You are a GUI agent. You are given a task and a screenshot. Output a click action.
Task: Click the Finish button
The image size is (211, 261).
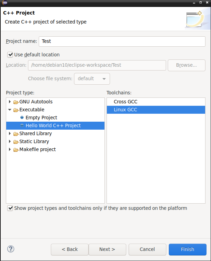point(187,249)
